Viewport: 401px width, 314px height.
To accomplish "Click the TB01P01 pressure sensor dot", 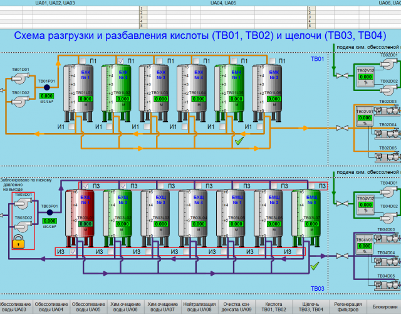I will pos(47,89).
